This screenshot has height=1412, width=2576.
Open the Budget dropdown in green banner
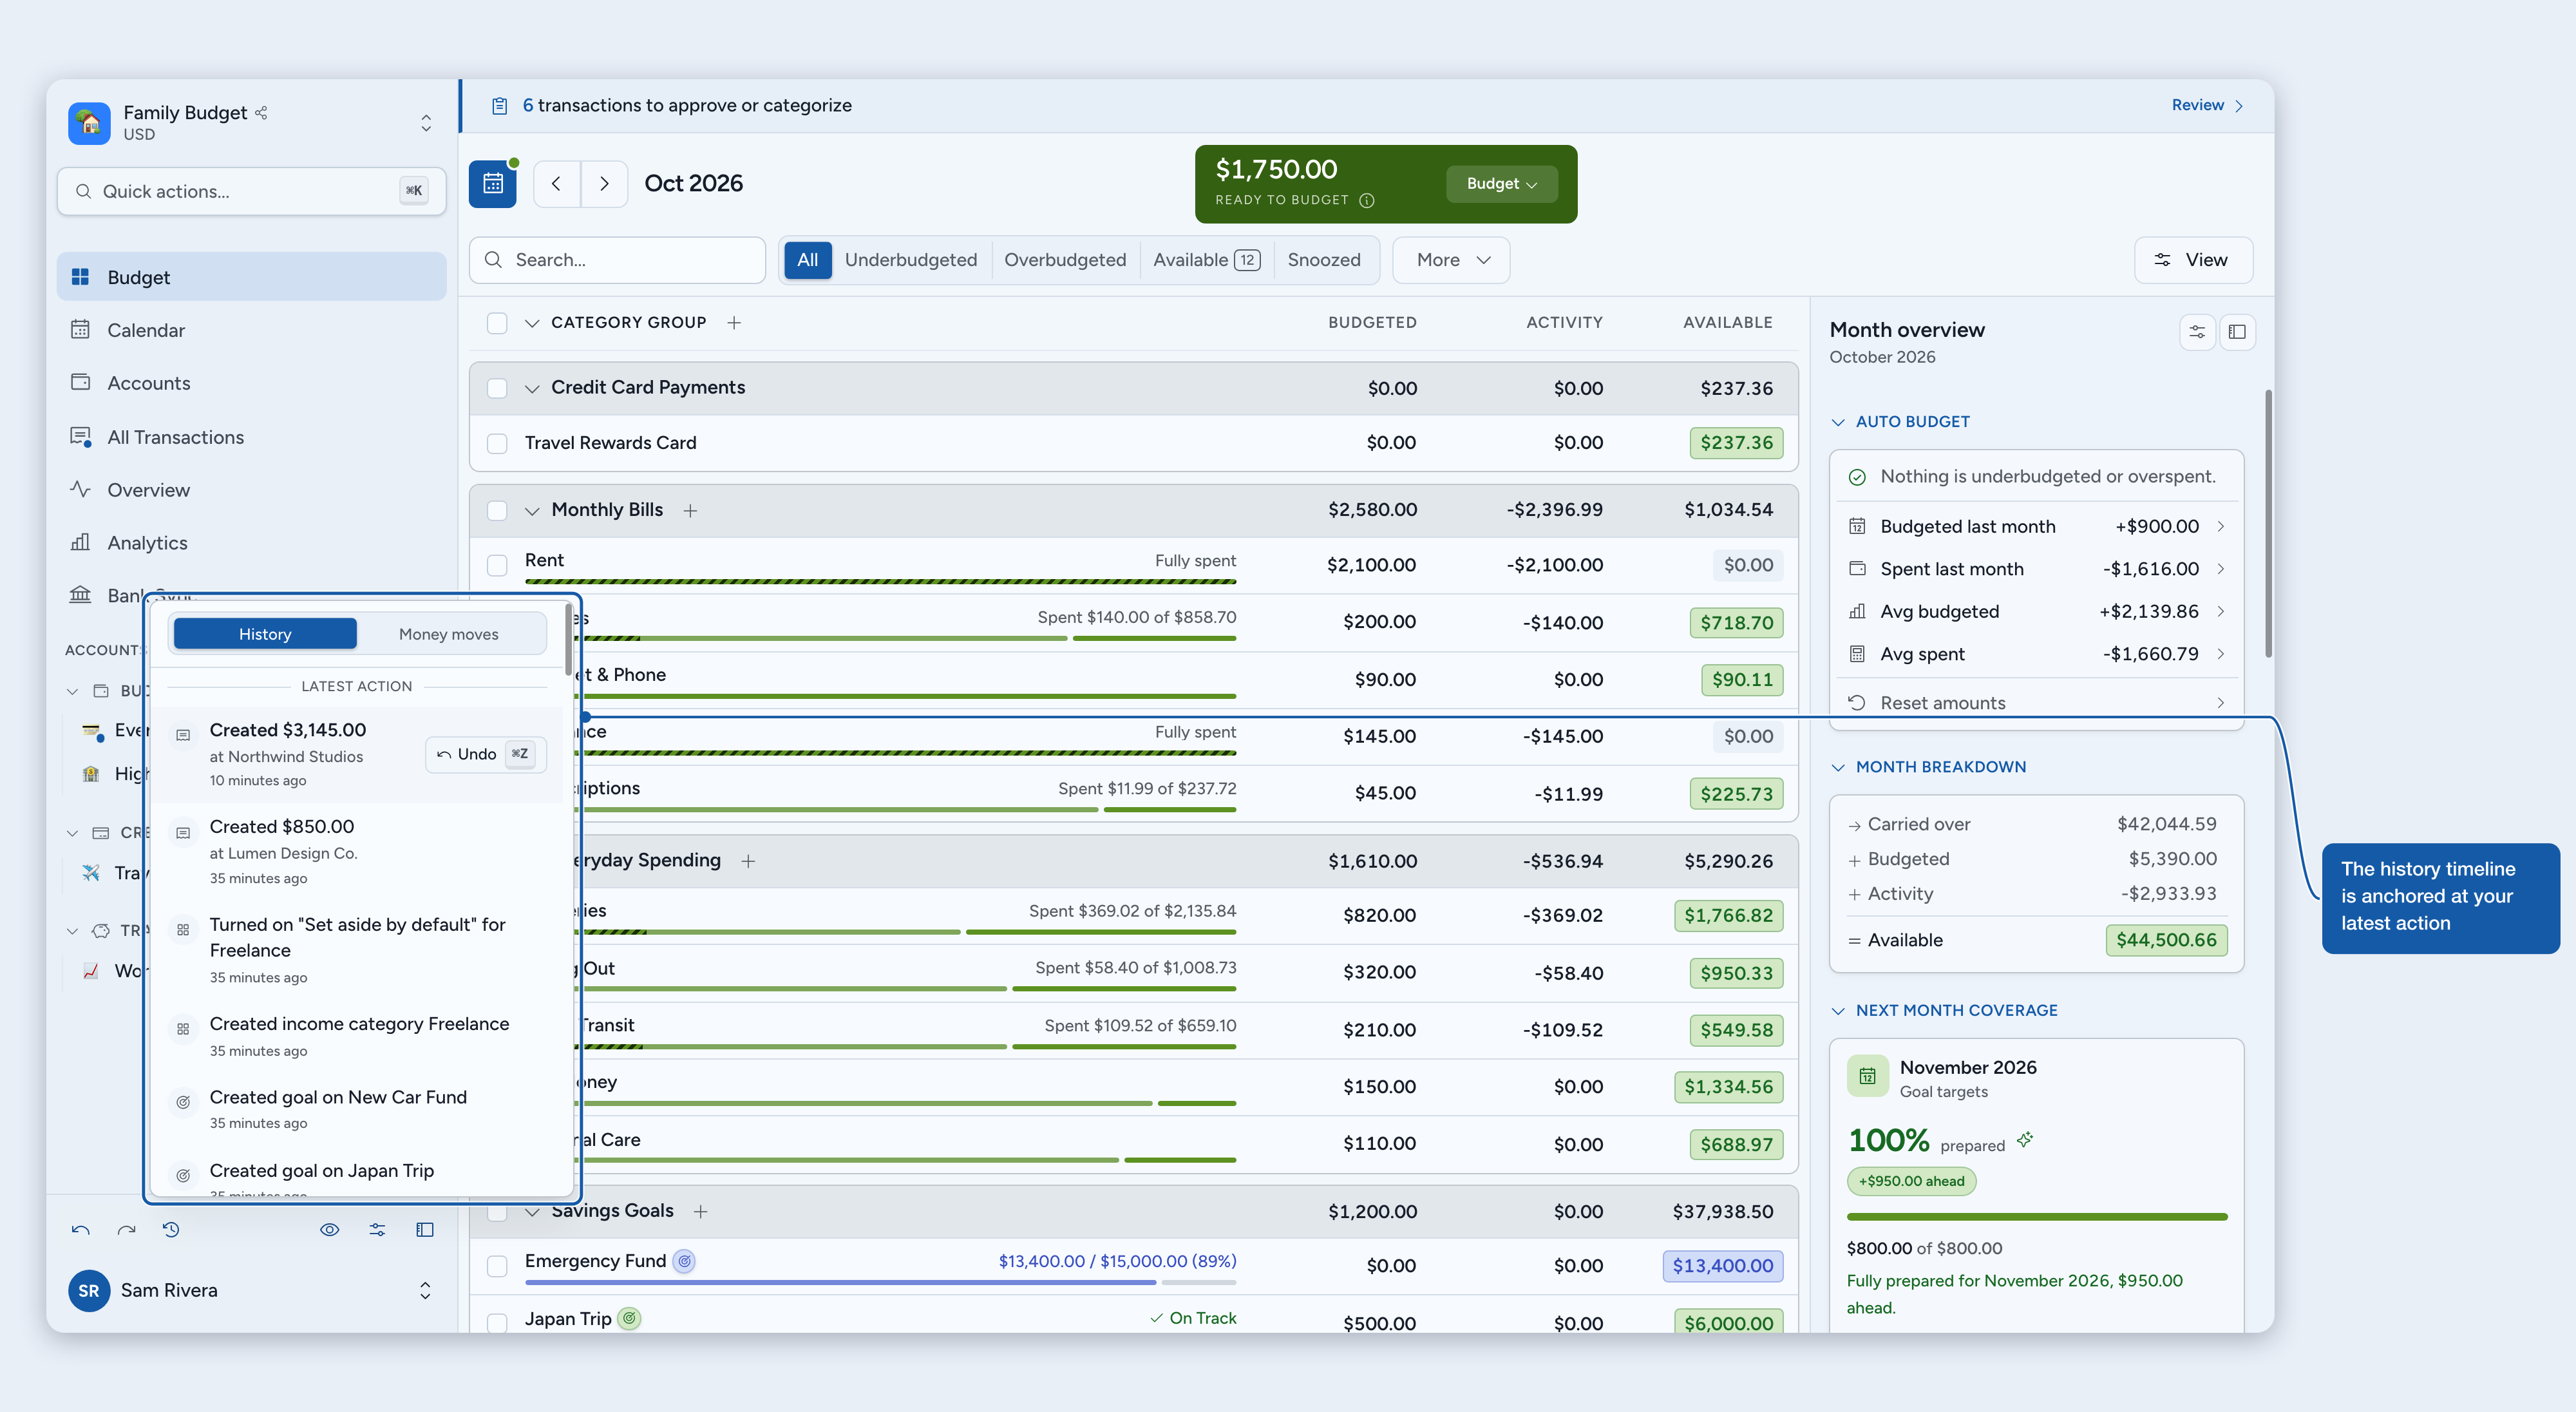click(1501, 184)
